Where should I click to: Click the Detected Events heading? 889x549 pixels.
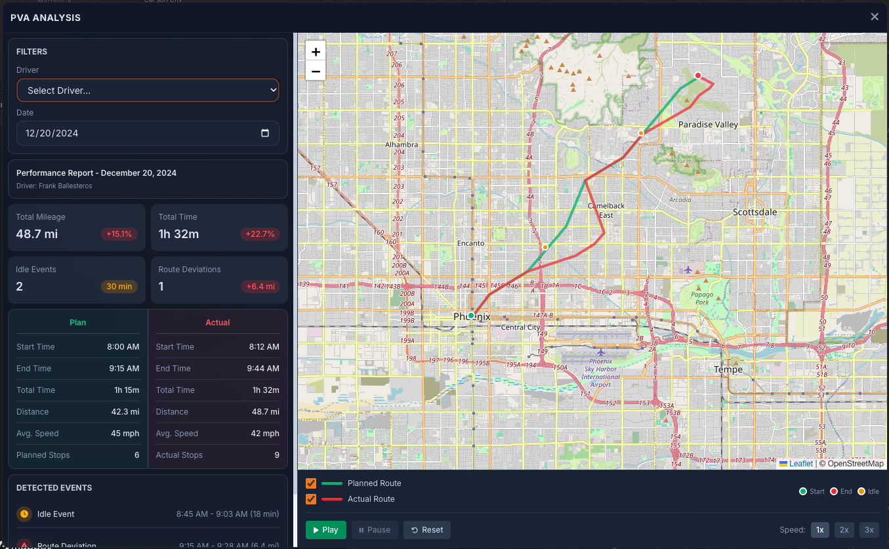click(x=54, y=488)
